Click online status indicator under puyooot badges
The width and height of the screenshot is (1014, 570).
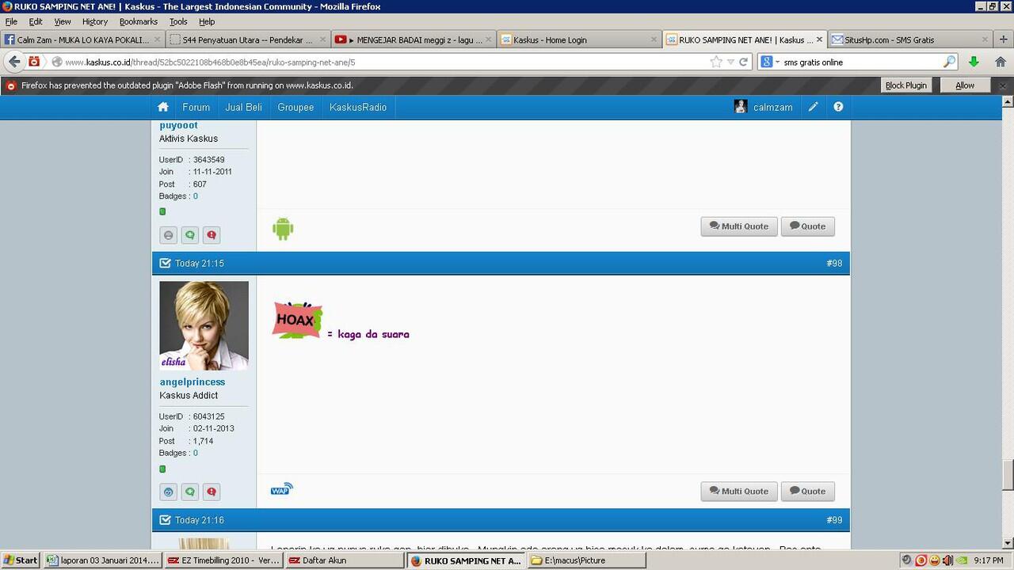coord(162,211)
